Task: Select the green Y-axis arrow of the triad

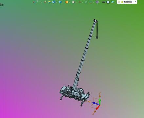Action: (x=100, y=101)
